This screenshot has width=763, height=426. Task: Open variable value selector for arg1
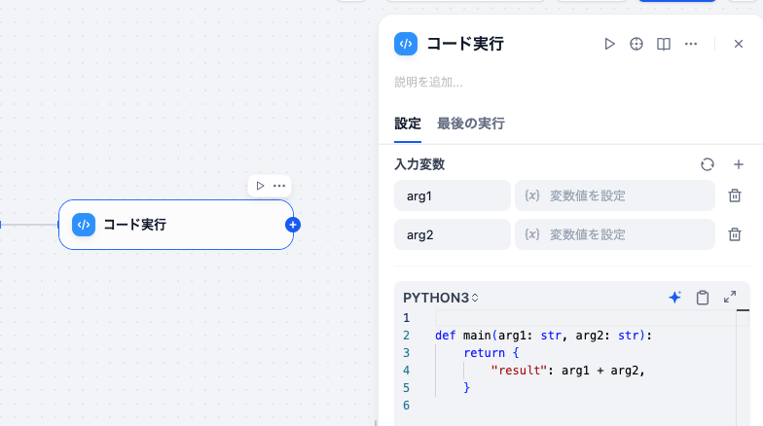(x=614, y=195)
